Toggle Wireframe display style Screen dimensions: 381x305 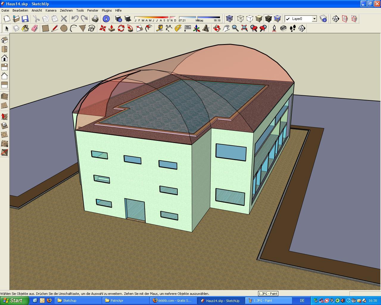[x=241, y=19]
